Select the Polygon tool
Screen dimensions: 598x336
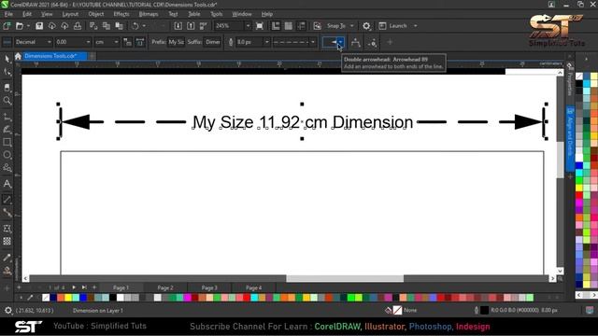pyautogui.click(x=7, y=168)
